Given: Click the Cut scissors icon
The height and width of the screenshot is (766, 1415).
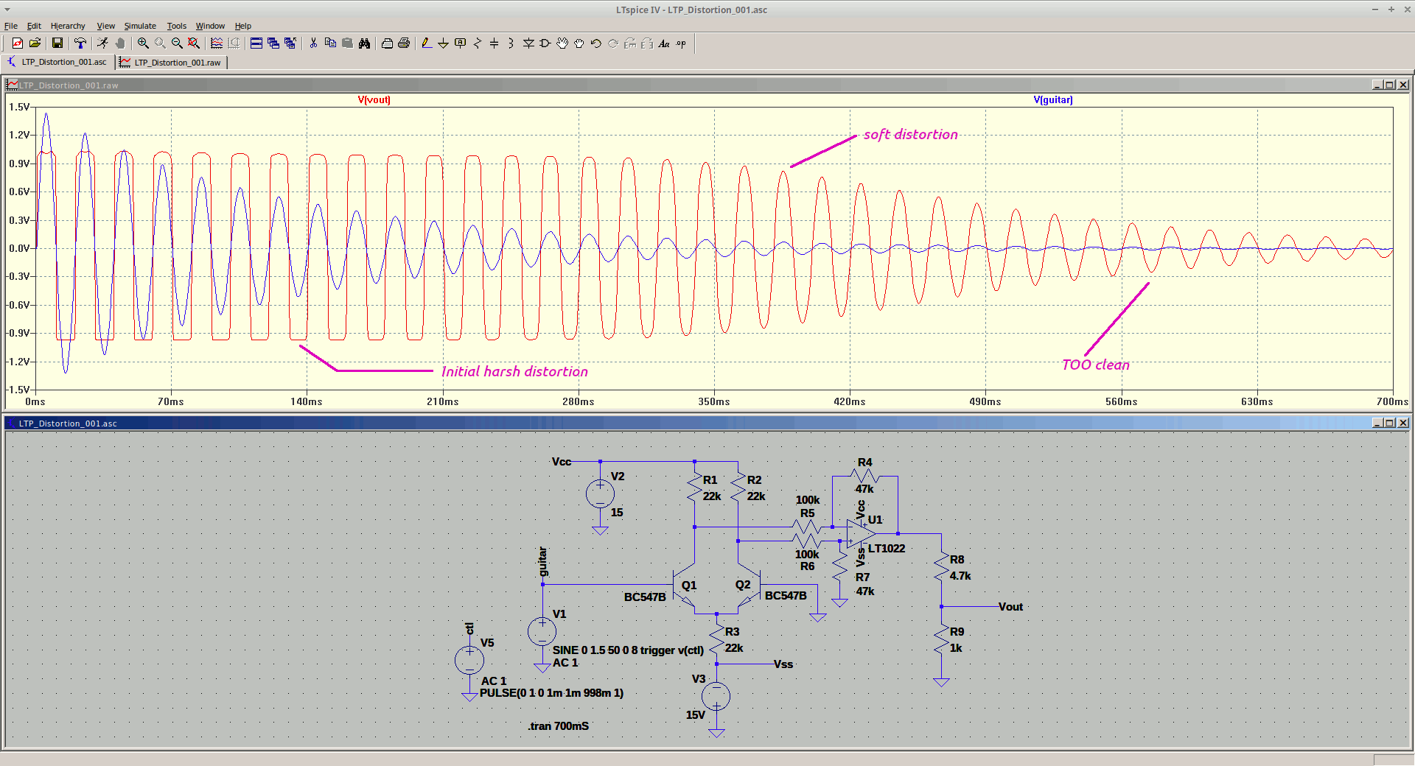Looking at the screenshot, I should pyautogui.click(x=313, y=43).
